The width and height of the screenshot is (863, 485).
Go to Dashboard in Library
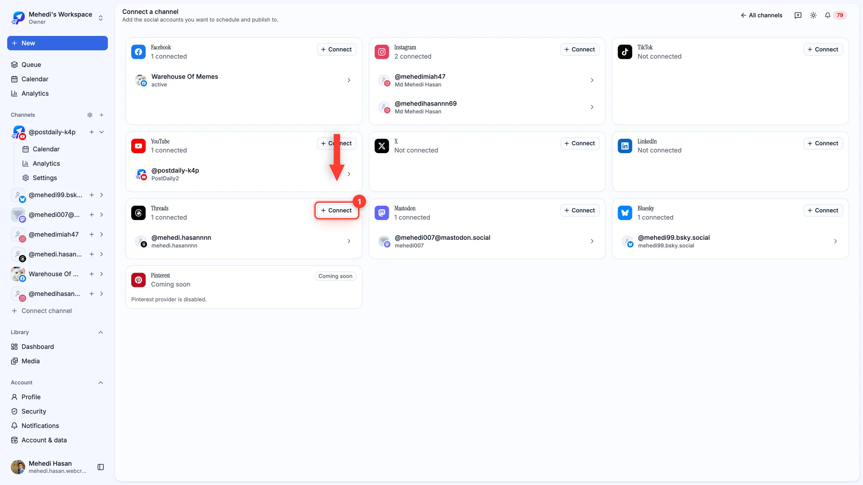[x=58, y=347]
